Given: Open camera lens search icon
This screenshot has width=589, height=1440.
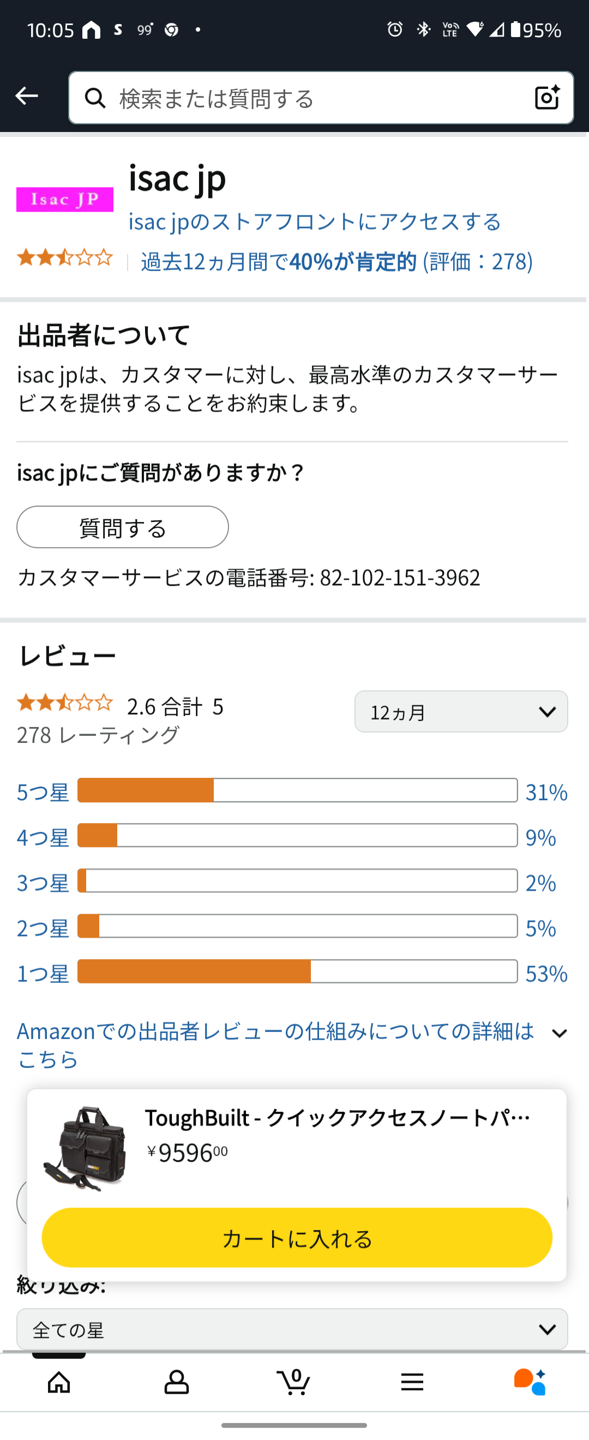Looking at the screenshot, I should pos(547,97).
